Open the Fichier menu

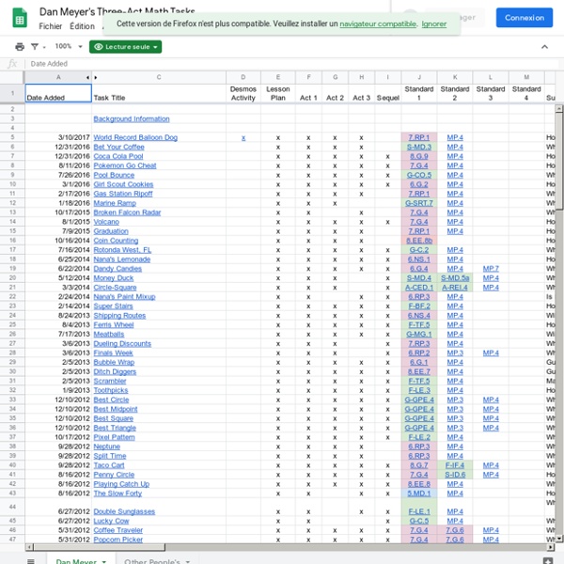click(x=51, y=26)
